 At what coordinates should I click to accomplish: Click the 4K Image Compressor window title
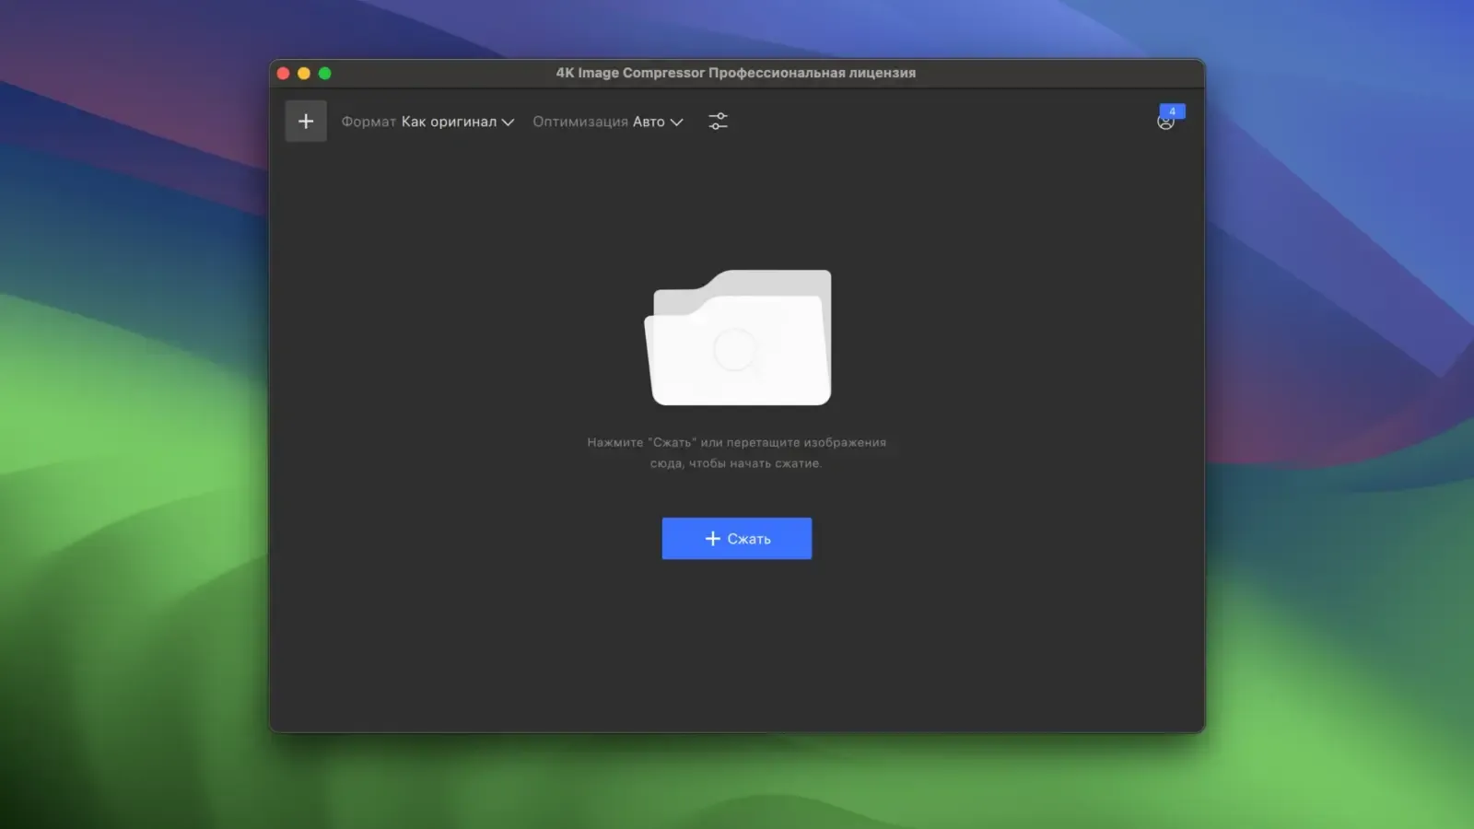735,73
